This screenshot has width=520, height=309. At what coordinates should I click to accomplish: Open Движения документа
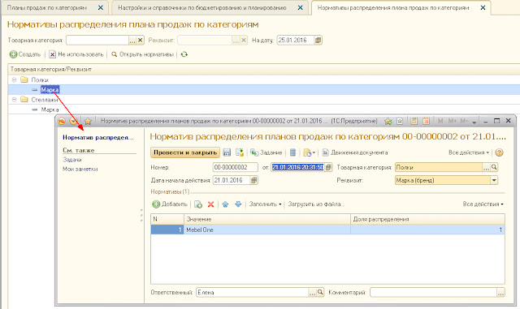[355, 152]
